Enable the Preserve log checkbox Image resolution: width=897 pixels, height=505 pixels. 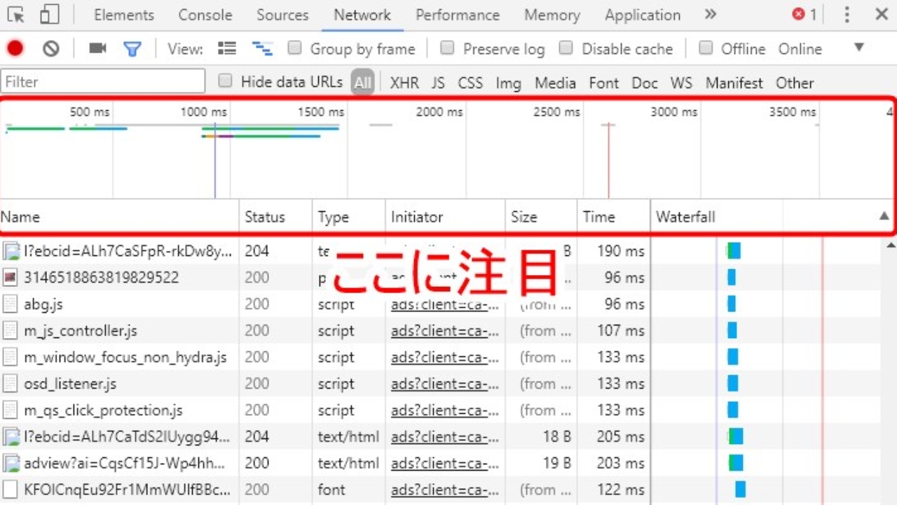pos(447,48)
